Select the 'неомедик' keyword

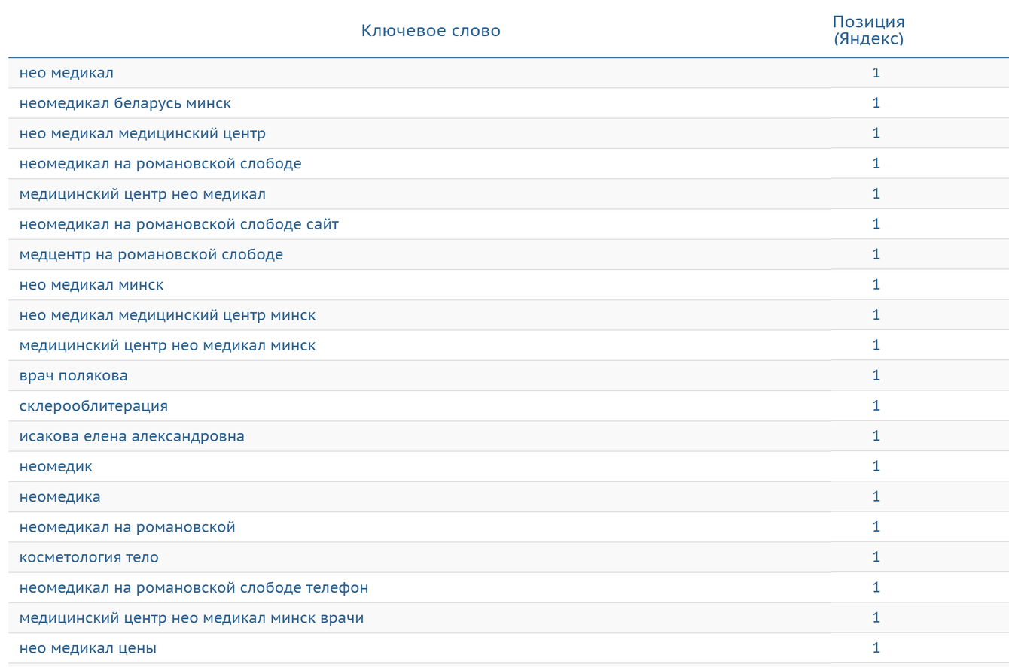point(56,466)
